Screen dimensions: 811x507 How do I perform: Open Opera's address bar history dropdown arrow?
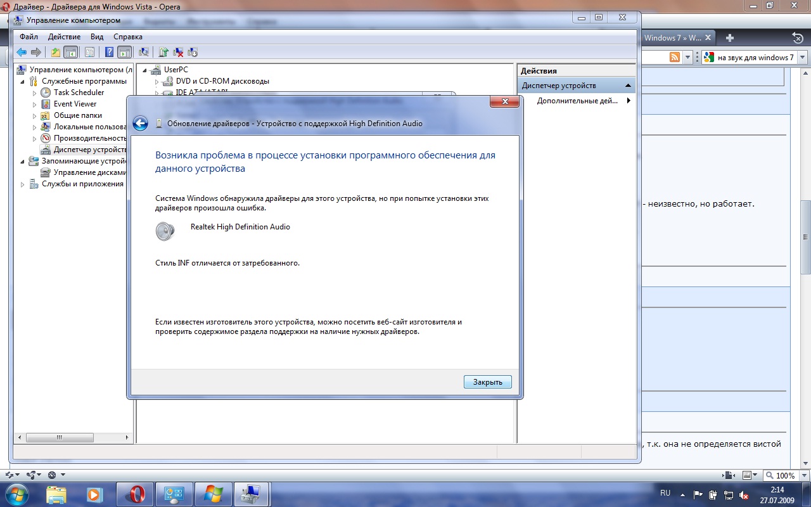[688, 58]
